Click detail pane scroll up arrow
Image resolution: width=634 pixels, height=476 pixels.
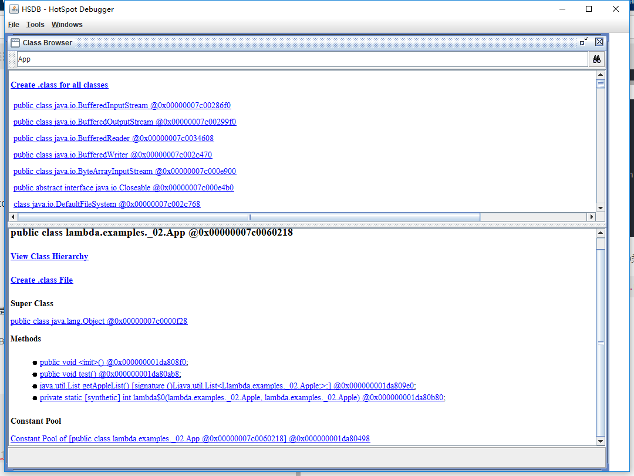pos(601,233)
